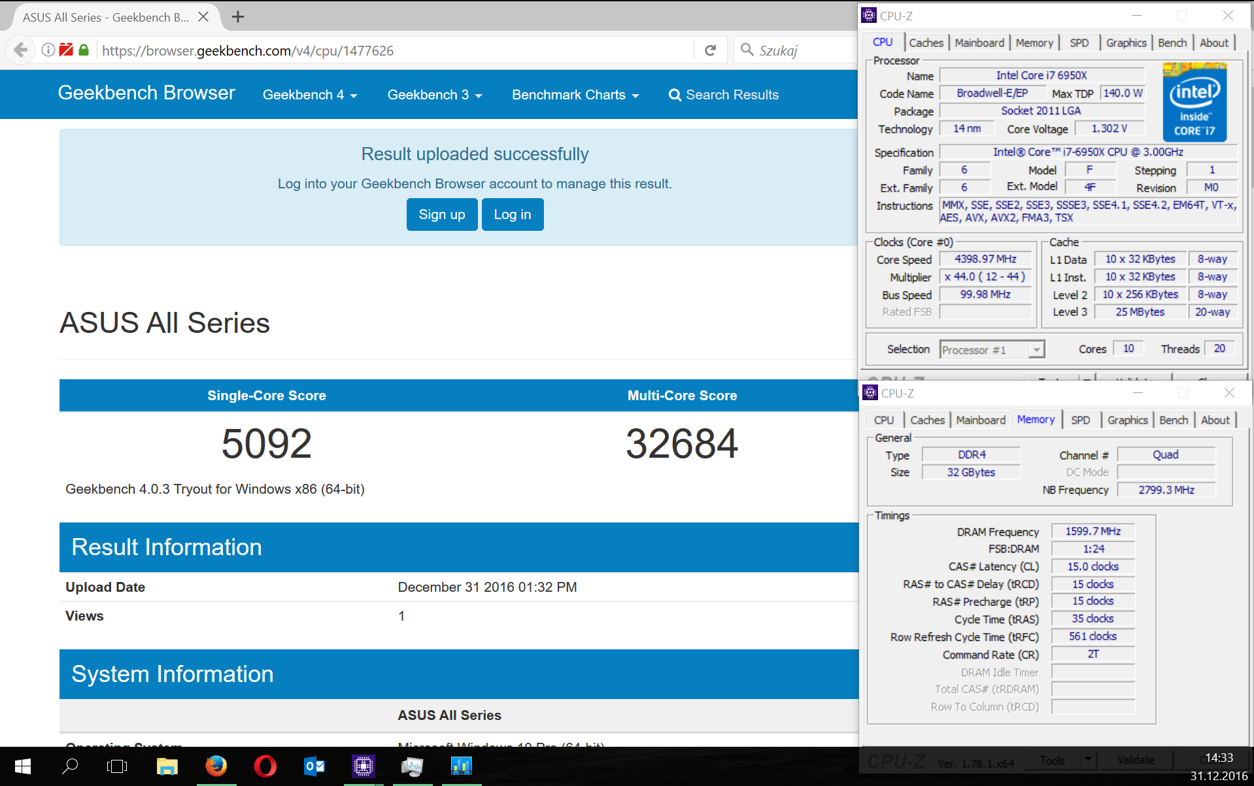
Task: Select Memory tab in lower CPU-Z window
Action: pyautogui.click(x=1036, y=419)
